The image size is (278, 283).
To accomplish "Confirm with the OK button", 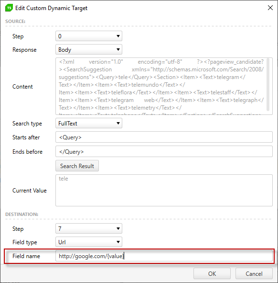I will 212,273.
